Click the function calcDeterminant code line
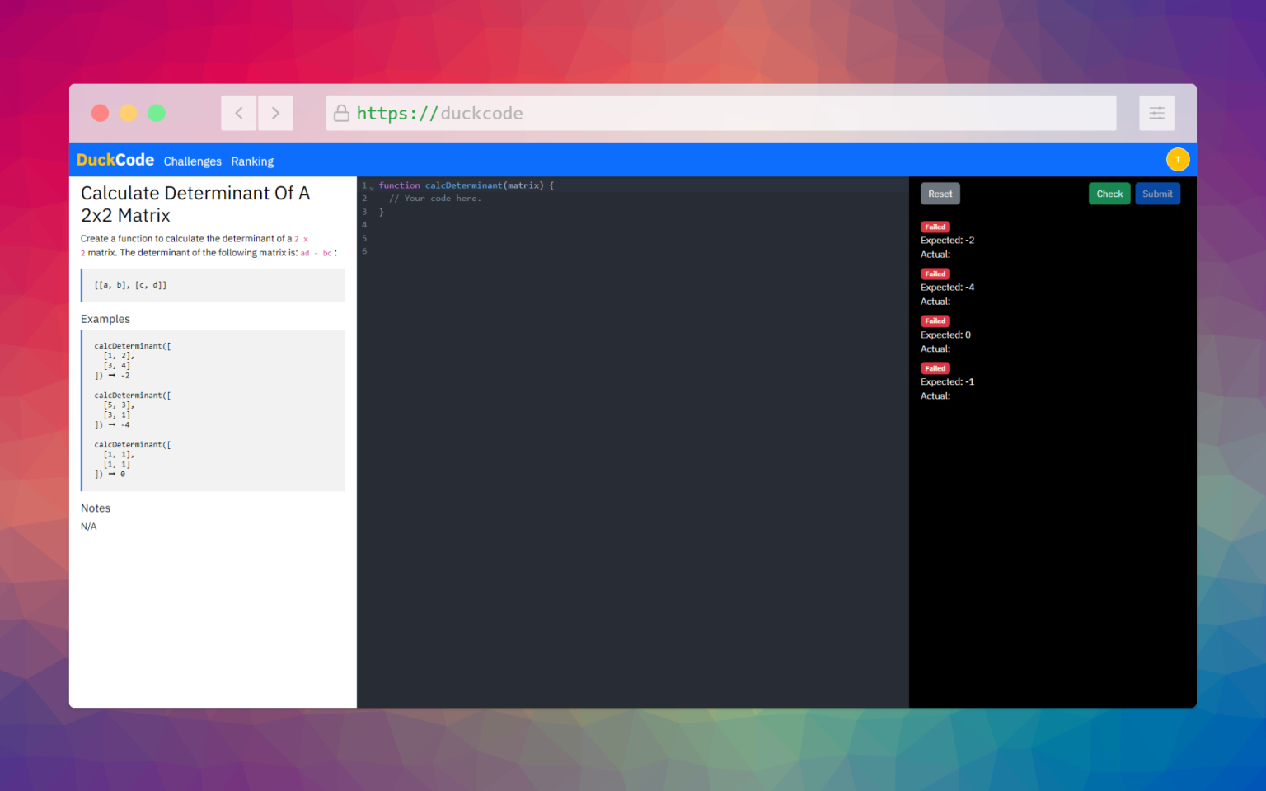 point(467,185)
